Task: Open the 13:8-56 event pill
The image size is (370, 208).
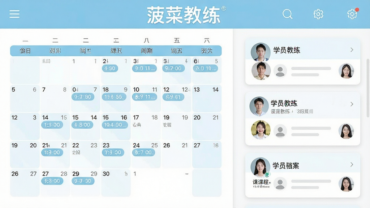Action: (x=114, y=97)
